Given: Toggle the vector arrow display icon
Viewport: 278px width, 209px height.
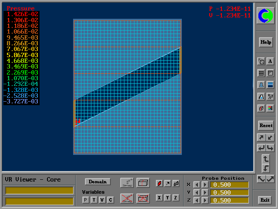Looking at the screenshot, I should [167, 184].
